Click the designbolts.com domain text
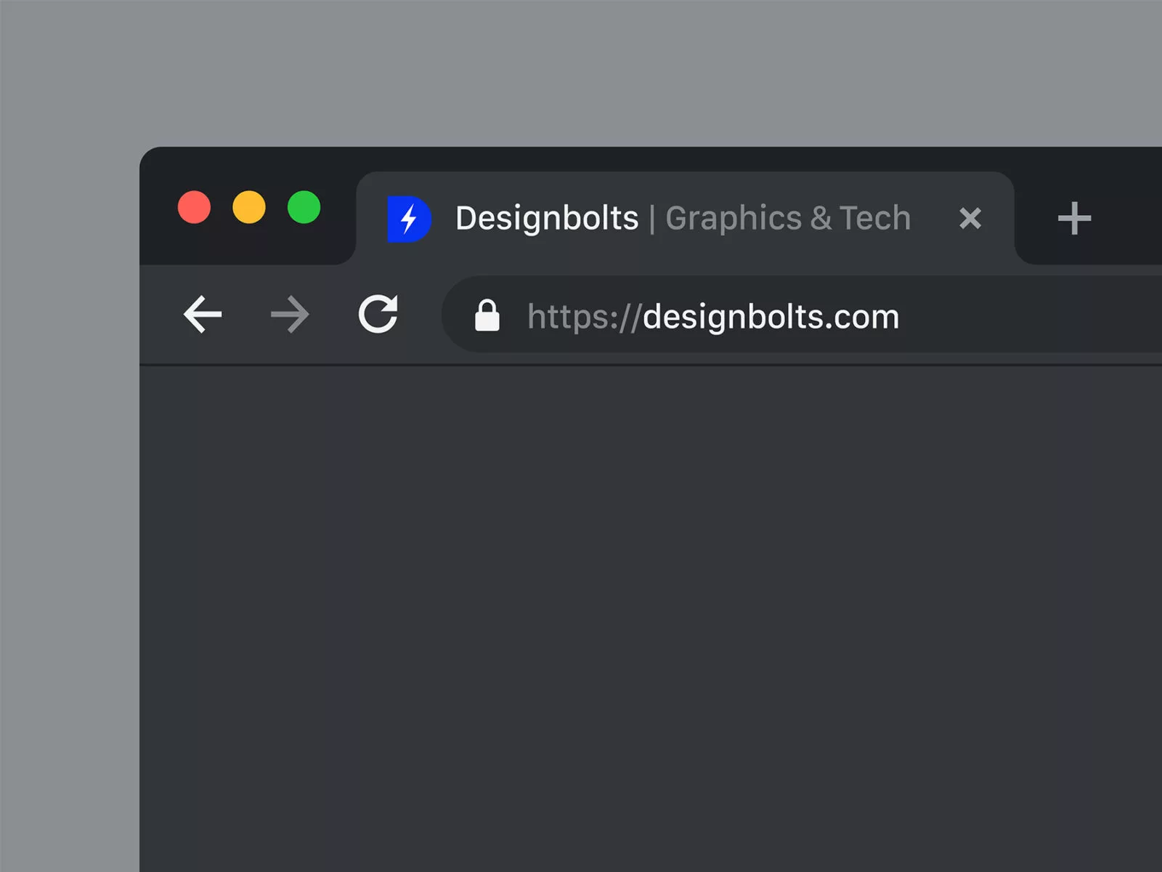Image resolution: width=1162 pixels, height=872 pixels. point(772,316)
